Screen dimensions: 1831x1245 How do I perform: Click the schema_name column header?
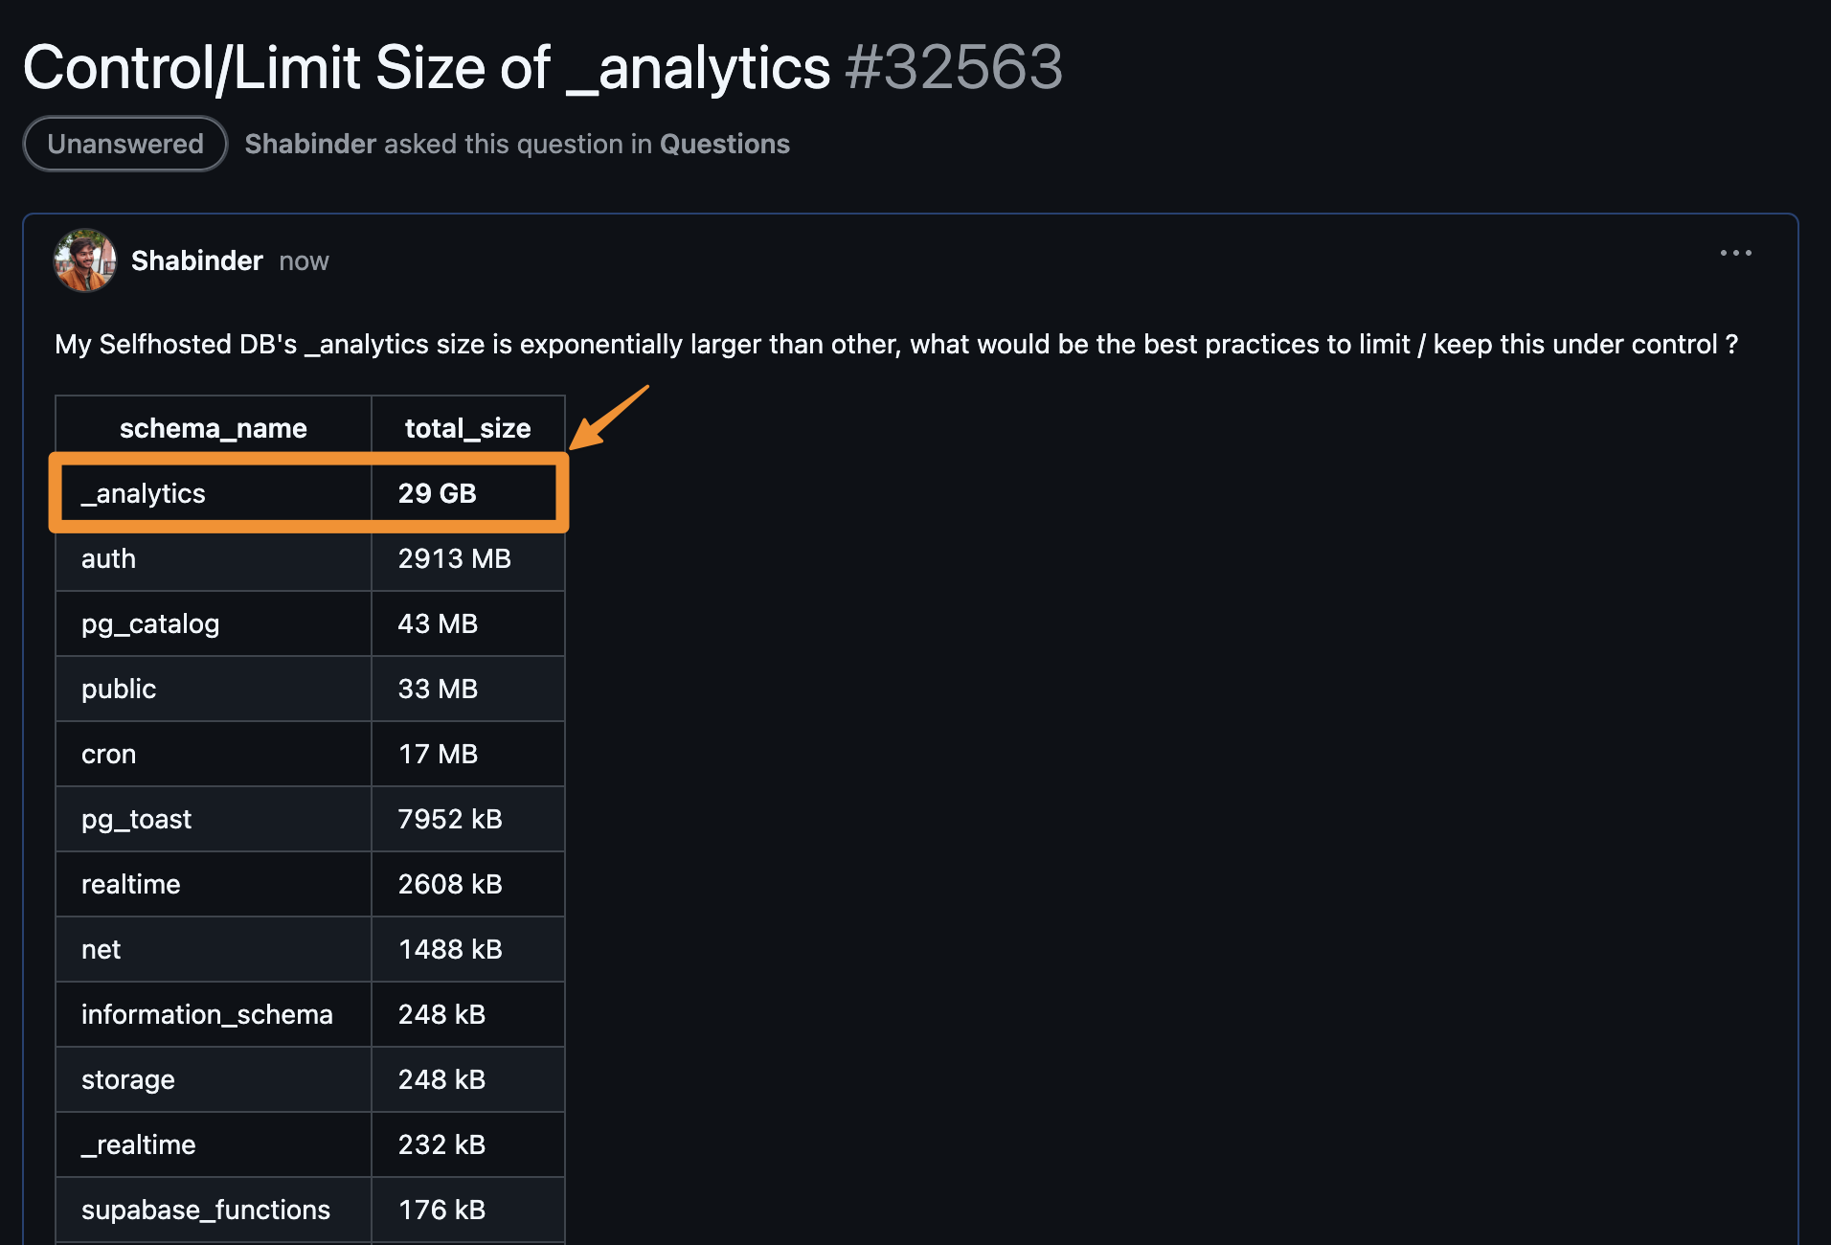[213, 428]
